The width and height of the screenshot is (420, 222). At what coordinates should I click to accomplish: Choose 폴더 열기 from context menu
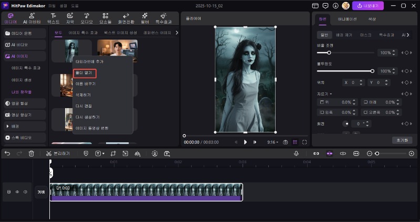tap(85, 72)
